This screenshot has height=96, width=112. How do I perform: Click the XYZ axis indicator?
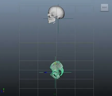[3, 90]
